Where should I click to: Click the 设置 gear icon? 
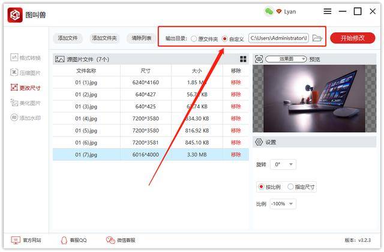click(x=259, y=142)
